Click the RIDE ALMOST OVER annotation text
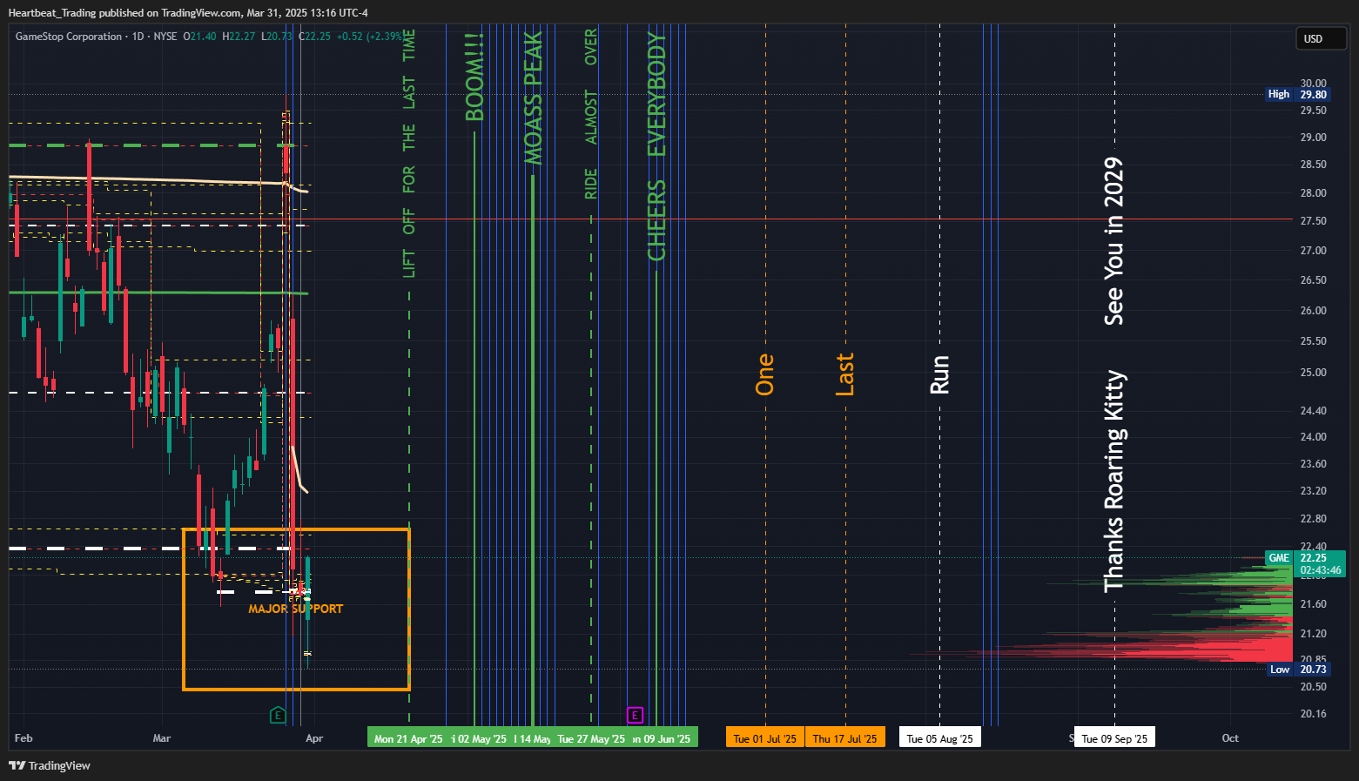Viewport: 1359px width, 781px height. tap(591, 114)
